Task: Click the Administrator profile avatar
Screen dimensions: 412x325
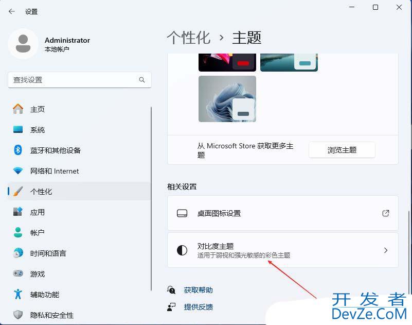Action: click(23, 44)
